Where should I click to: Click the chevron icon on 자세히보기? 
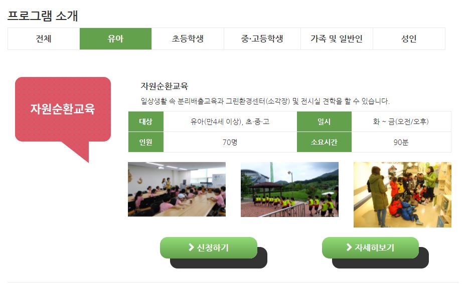(x=349, y=247)
